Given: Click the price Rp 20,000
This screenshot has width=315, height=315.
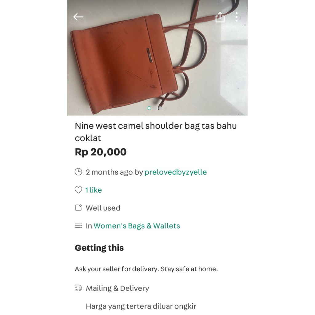Looking at the screenshot, I should 101,152.
